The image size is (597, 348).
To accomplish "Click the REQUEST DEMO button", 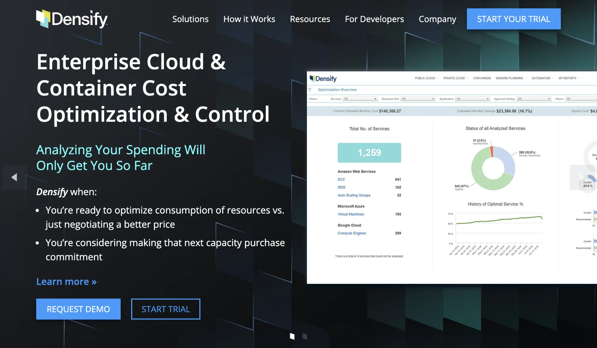I will click(x=78, y=309).
